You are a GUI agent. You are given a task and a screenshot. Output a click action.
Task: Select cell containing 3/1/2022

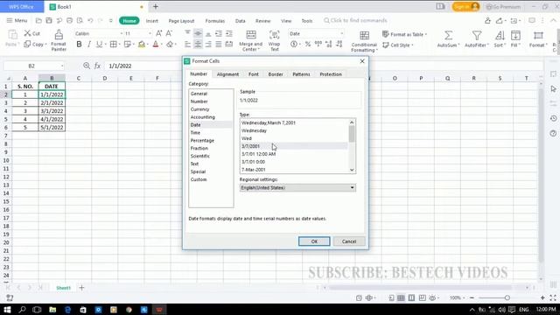coord(52,111)
